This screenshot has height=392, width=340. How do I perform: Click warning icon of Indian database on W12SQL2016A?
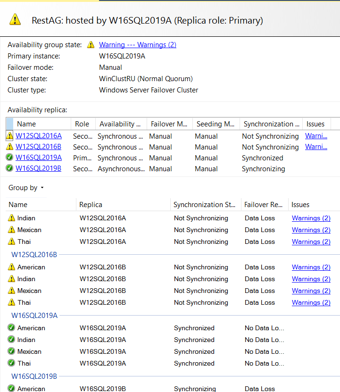point(12,218)
